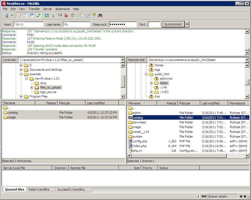Toggle remote directory tree display
Screen dimensions: 251x200
[x=32, y=16]
